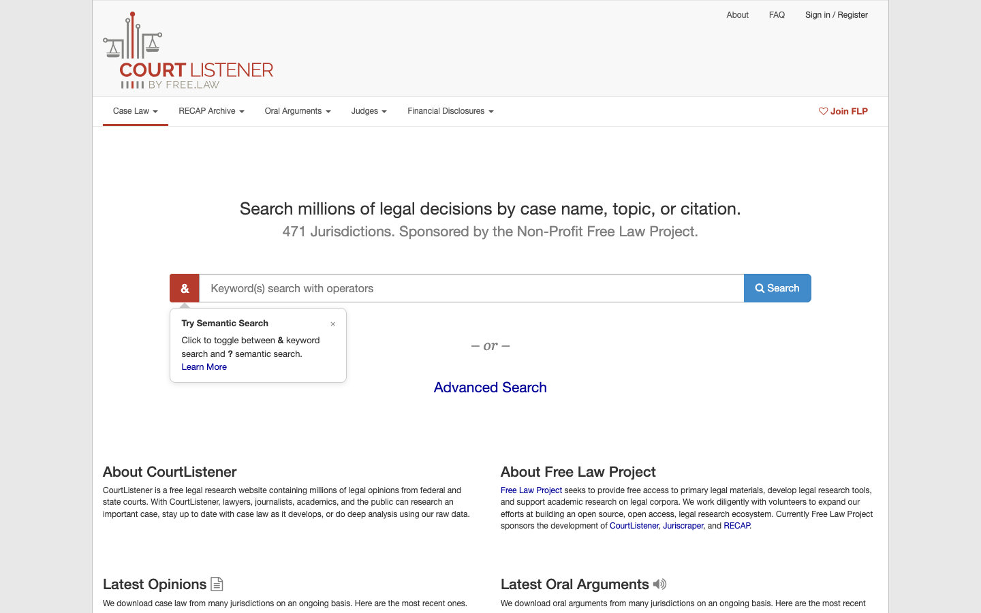Click the document icon next to Latest Opinions
The height and width of the screenshot is (613, 981).
[217, 584]
